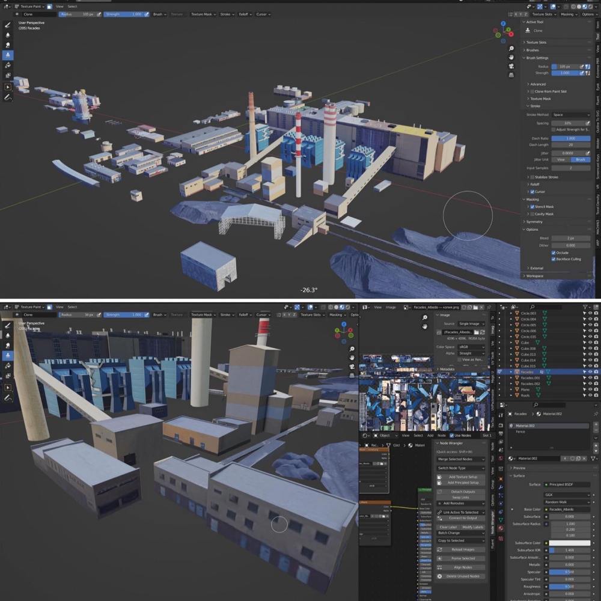
Task: Click the Reload Images button
Action: coord(461,550)
